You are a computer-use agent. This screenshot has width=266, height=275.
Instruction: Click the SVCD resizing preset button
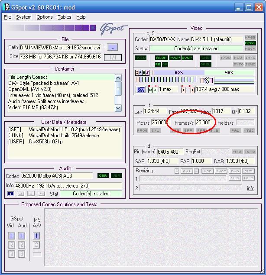[x=221, y=171]
